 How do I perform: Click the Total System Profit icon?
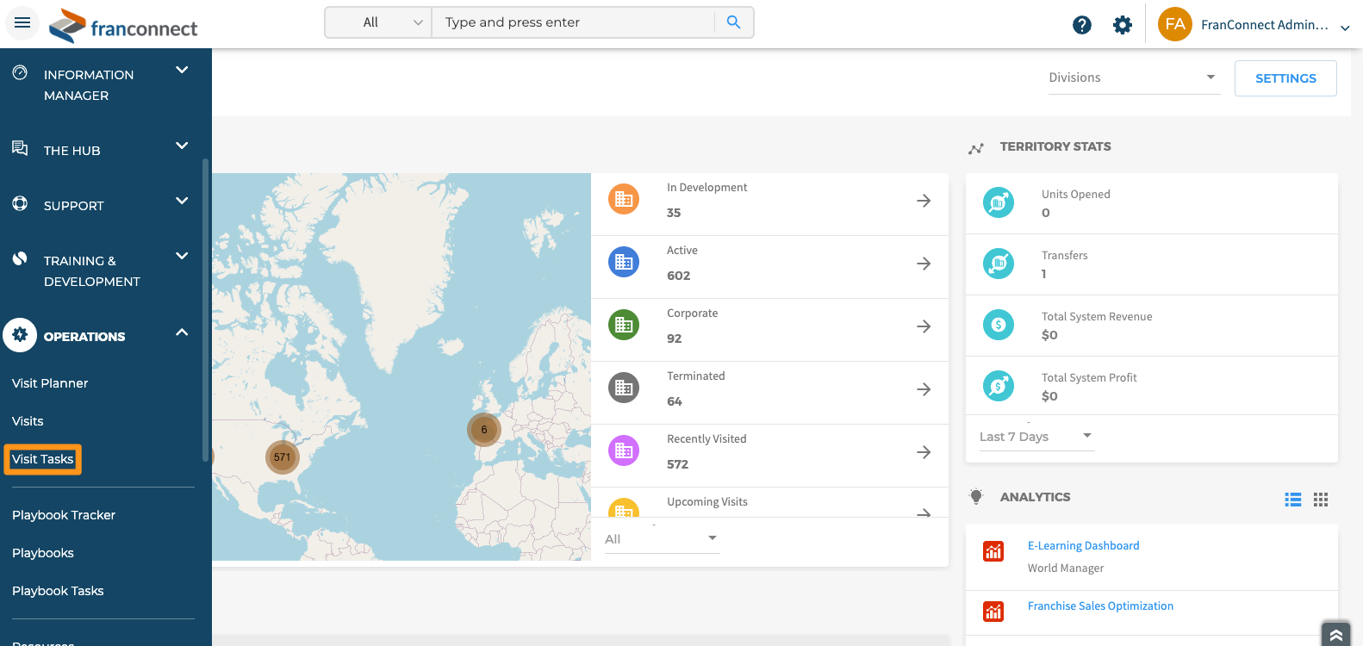pos(999,386)
